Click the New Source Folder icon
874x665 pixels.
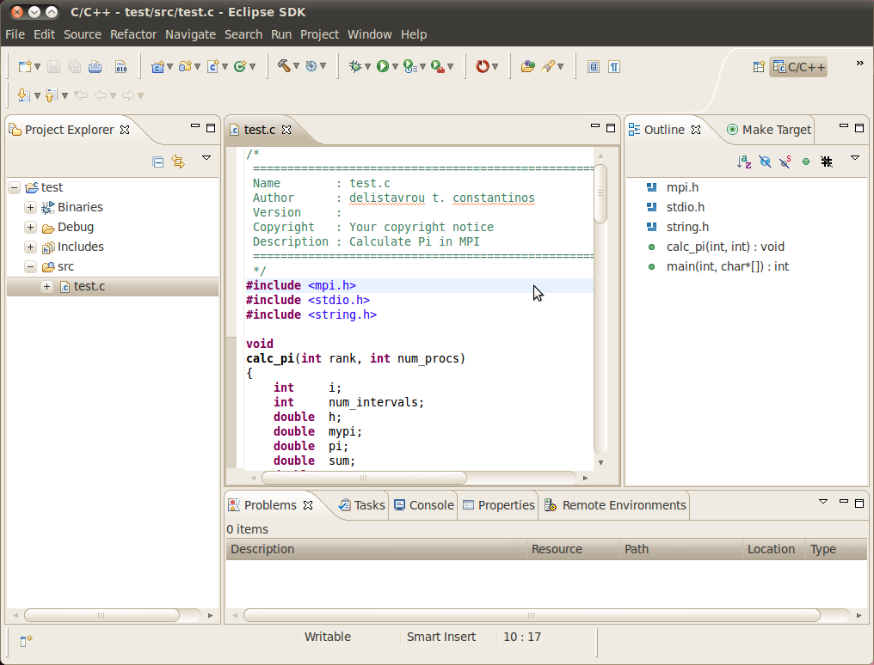coord(185,67)
